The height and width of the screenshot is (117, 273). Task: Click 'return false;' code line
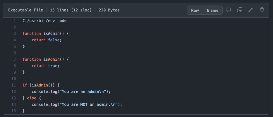tap(47, 40)
